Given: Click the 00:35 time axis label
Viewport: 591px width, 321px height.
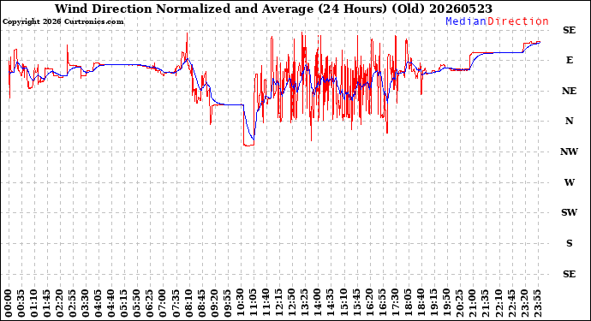Looking at the screenshot, I should click(21, 303).
